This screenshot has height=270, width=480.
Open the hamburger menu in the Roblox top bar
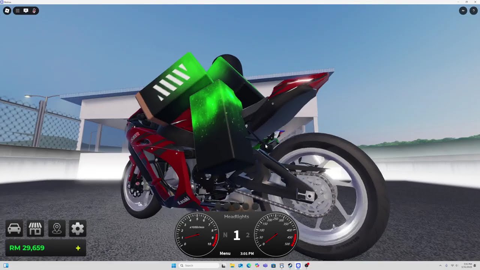18,10
